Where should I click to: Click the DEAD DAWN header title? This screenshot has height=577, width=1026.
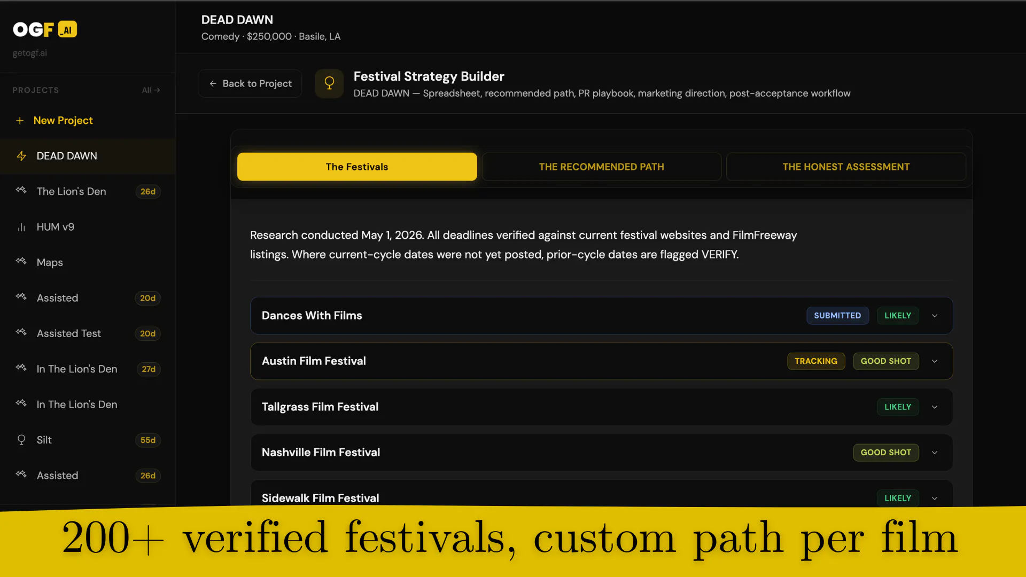237,20
